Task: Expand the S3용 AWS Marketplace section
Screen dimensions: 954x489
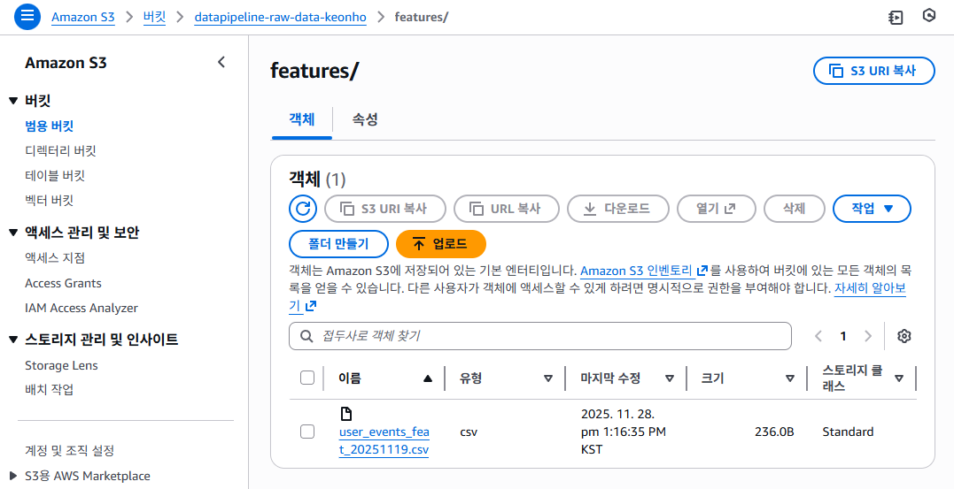Action: point(13,476)
